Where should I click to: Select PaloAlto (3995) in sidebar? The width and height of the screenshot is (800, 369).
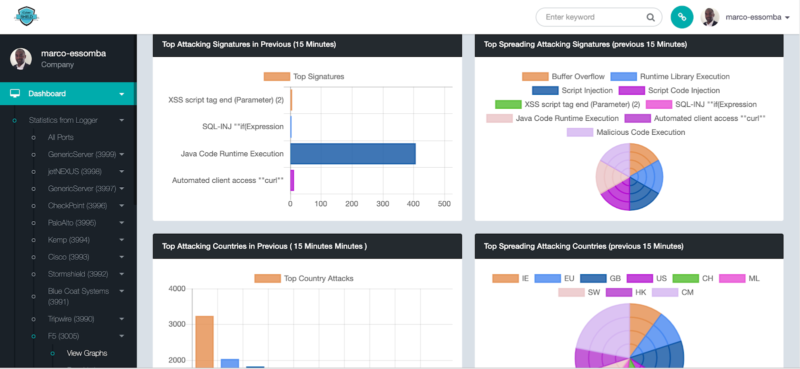72,223
